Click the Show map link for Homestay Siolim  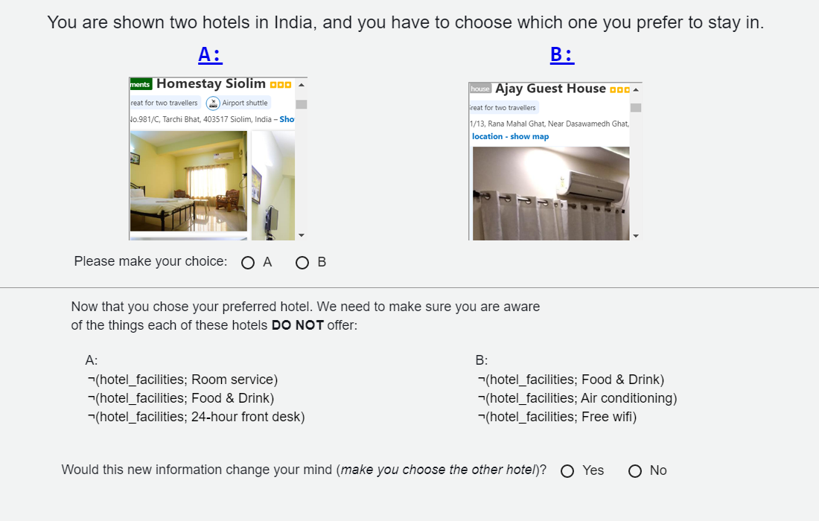coord(287,119)
